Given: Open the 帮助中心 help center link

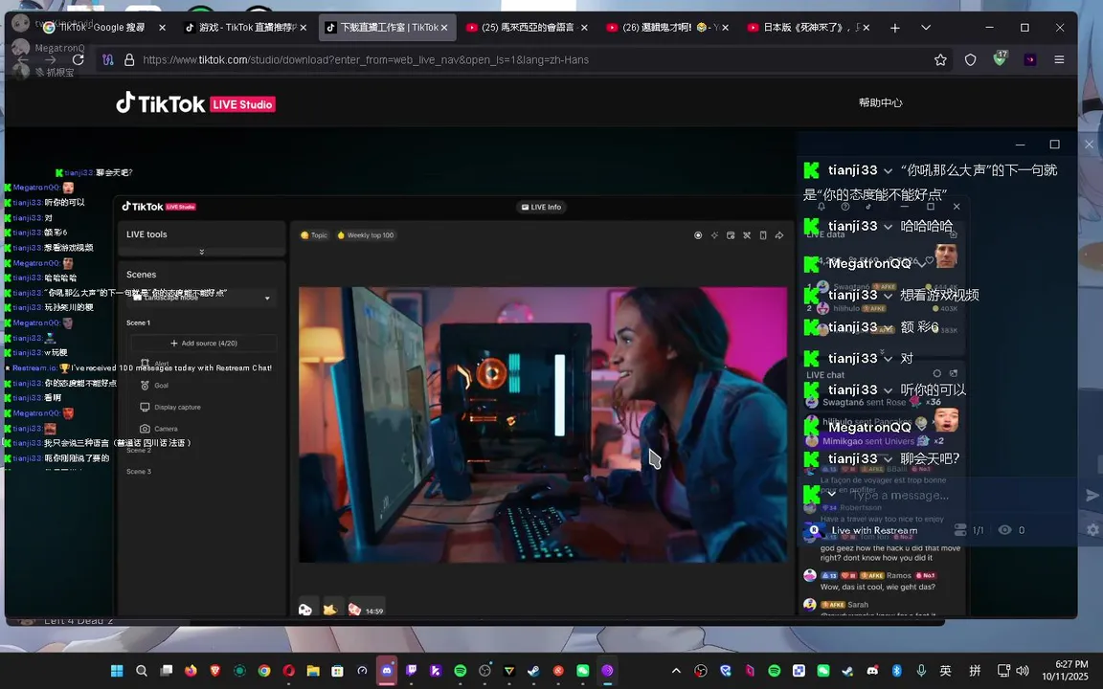Looking at the screenshot, I should [x=880, y=102].
